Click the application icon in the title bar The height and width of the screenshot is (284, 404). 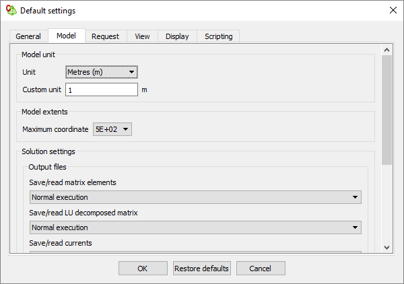(x=11, y=10)
